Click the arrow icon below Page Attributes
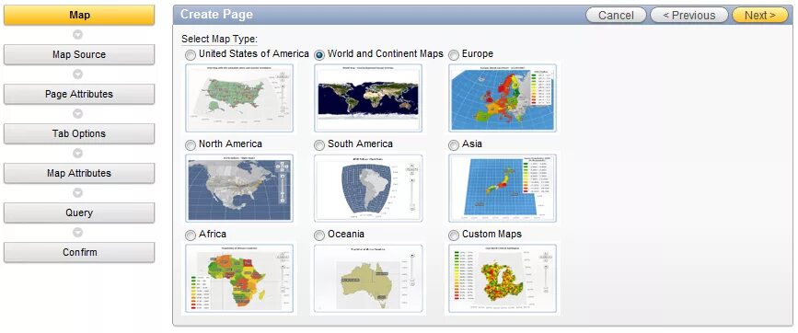This screenshot has height=333, width=798. pyautogui.click(x=78, y=114)
